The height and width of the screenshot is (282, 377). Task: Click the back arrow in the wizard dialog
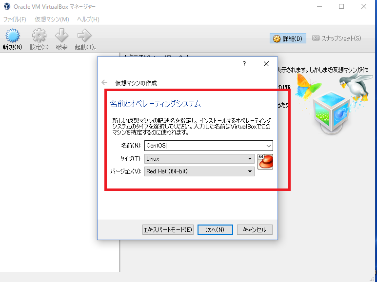104,82
